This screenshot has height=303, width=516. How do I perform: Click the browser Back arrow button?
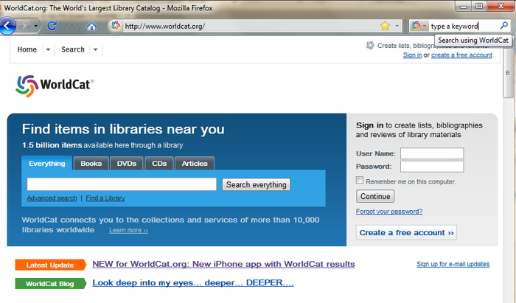7,26
